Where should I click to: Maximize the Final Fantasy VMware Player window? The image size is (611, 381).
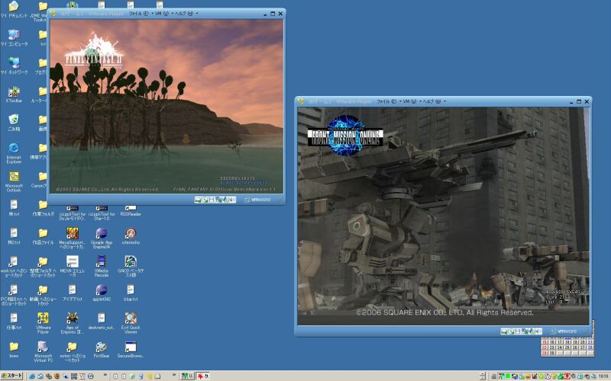tap(273, 14)
